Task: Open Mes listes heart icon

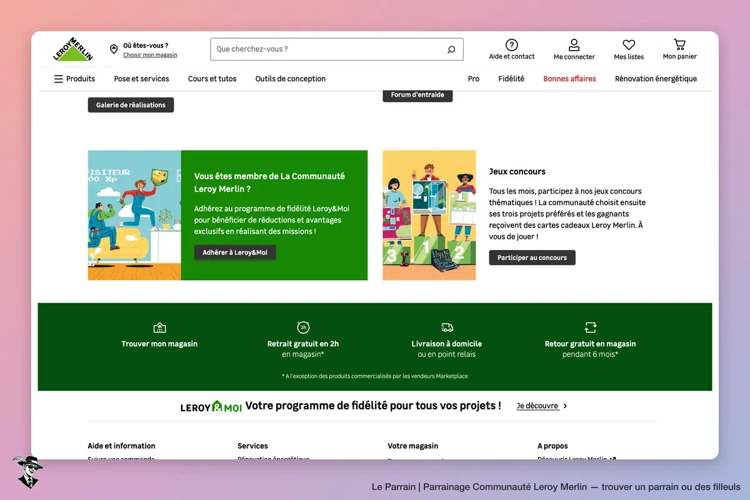Action: [629, 45]
